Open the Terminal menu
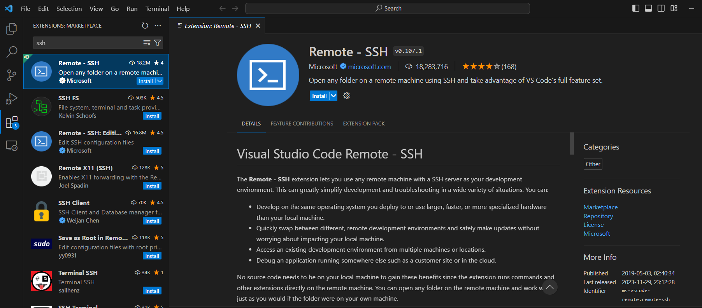Viewport: 702px width, 308px height. (157, 9)
